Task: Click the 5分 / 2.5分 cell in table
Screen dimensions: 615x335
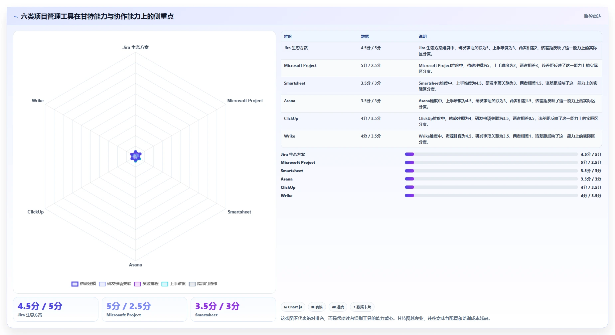Action: [371, 66]
